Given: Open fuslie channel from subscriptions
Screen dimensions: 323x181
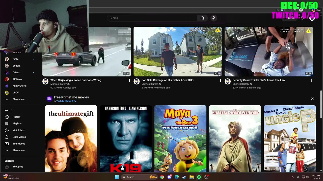Looking at the screenshot, I should [16, 59].
